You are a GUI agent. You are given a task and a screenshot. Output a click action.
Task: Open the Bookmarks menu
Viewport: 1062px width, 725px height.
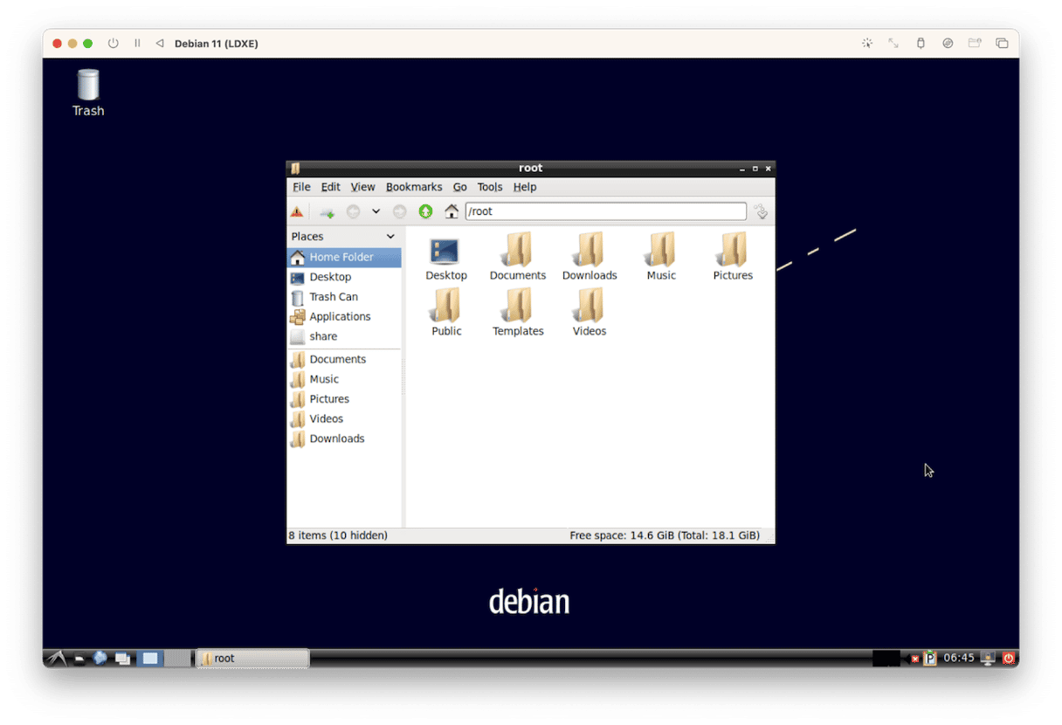[x=414, y=187]
